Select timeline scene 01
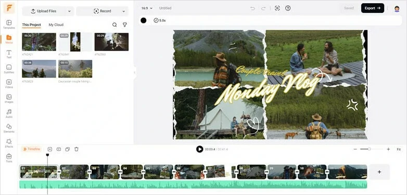 click(x=39, y=172)
